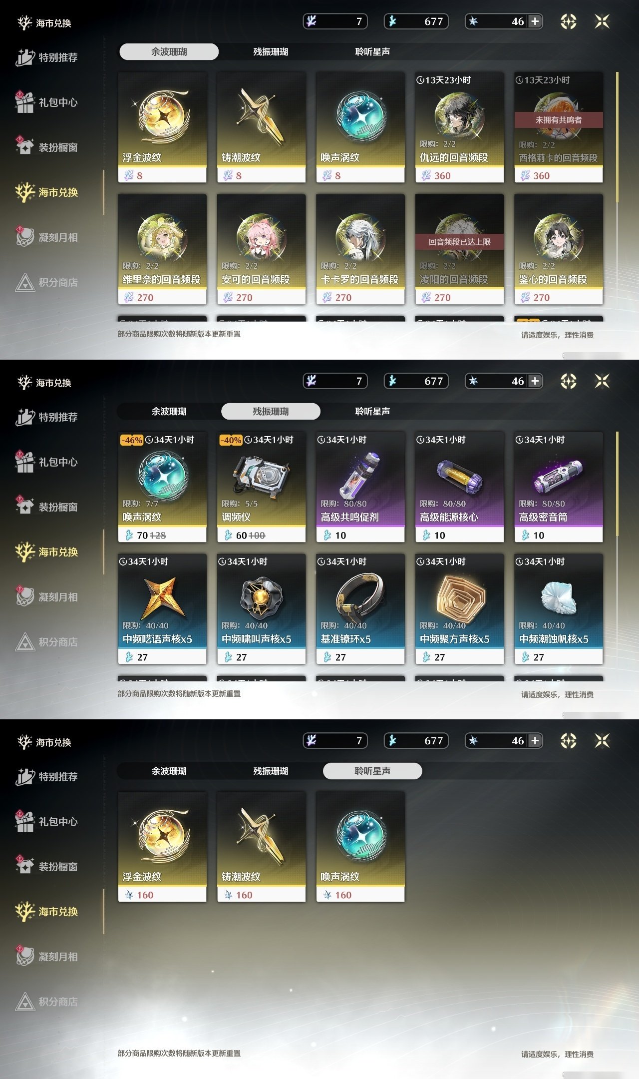Choose the 高级能源核心 capsule item

tap(459, 487)
